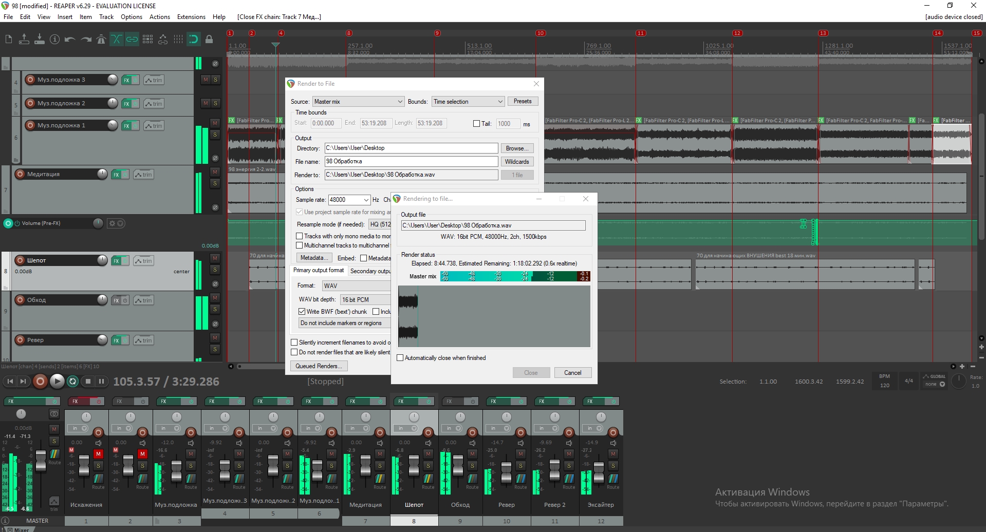Toggle the auto-crossfade tool icon

tap(116, 40)
